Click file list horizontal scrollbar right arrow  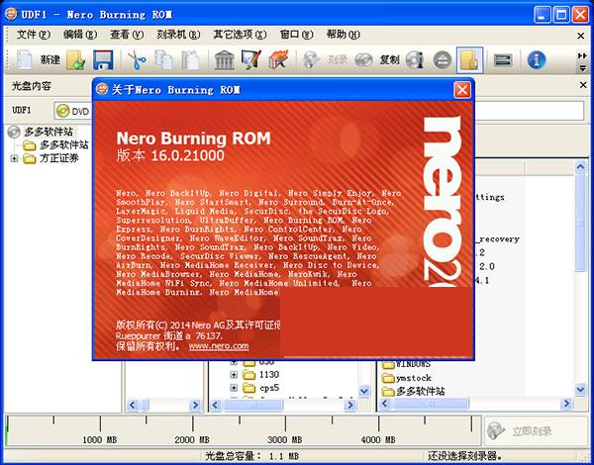pos(566,404)
